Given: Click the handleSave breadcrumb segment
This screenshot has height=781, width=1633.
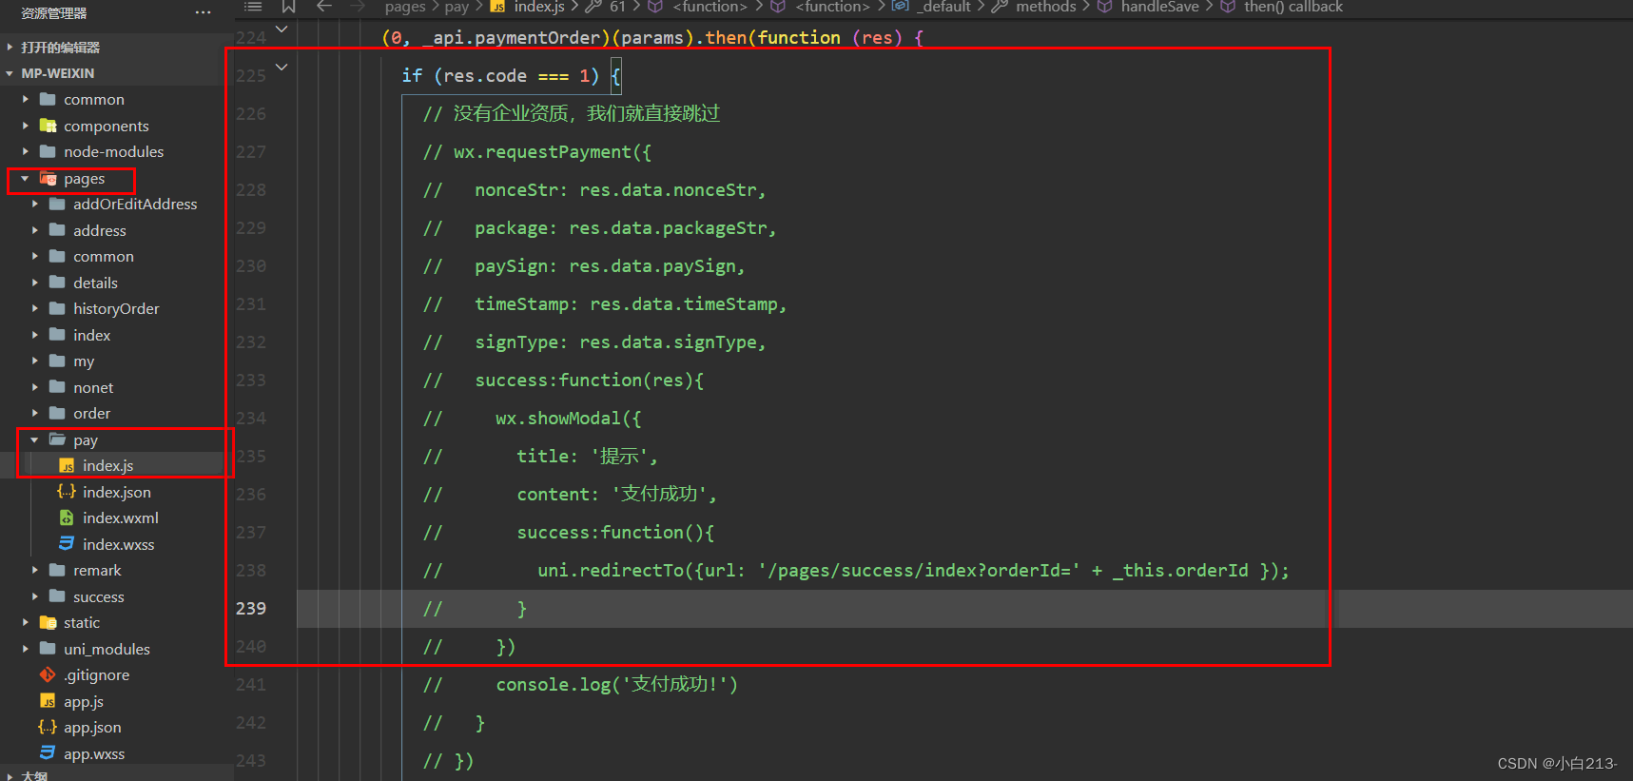Looking at the screenshot, I should [1159, 7].
